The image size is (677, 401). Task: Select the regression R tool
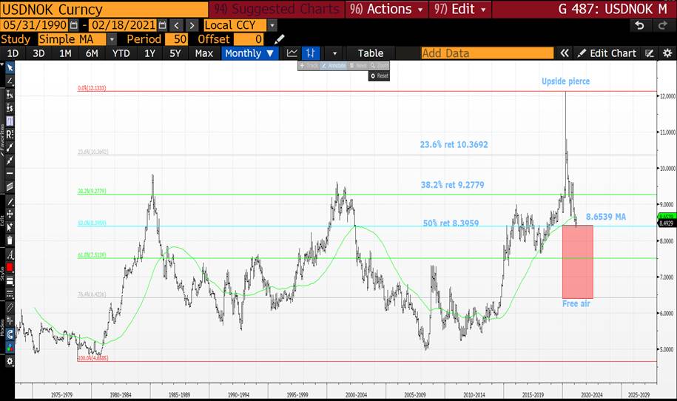10,134
